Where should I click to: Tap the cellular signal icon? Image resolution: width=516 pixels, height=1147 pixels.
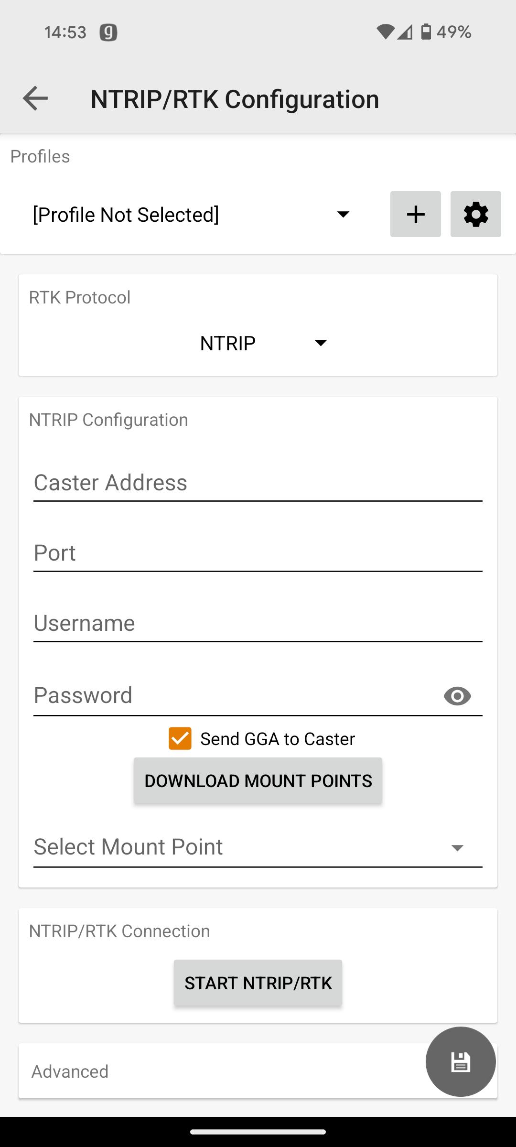[x=405, y=32]
